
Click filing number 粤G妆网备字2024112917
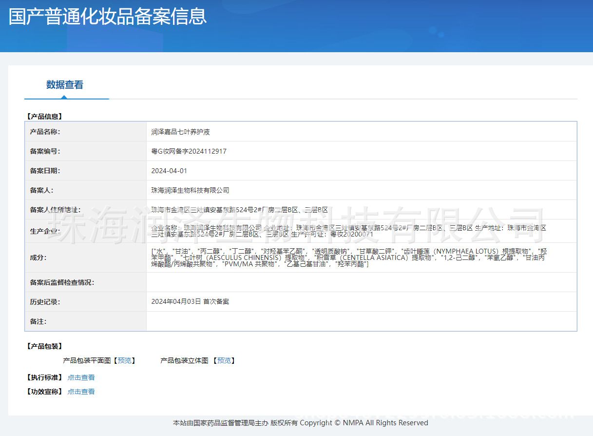pyautogui.click(x=189, y=151)
